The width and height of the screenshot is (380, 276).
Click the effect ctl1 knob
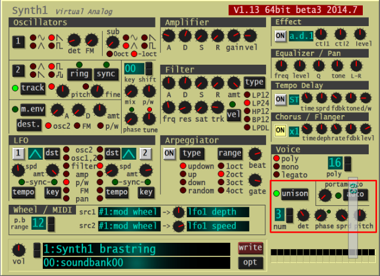(x=321, y=34)
